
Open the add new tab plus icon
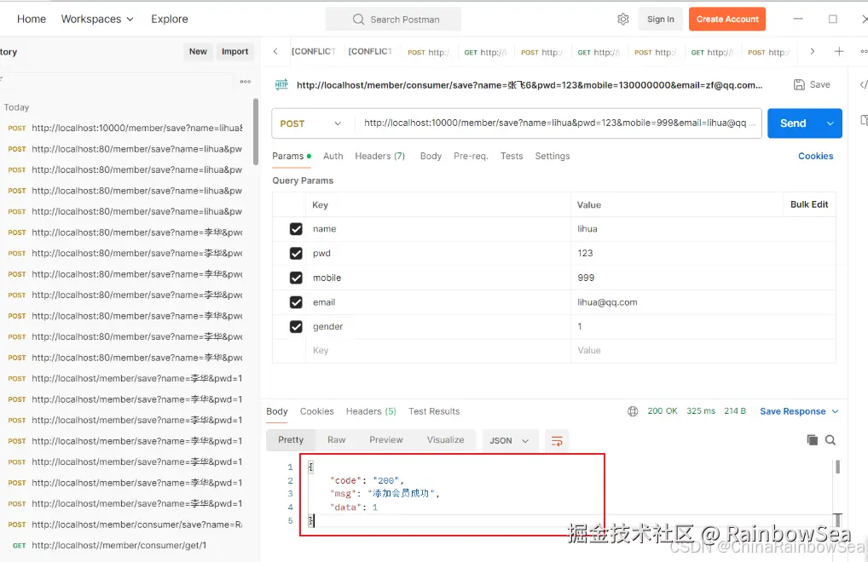pos(839,51)
